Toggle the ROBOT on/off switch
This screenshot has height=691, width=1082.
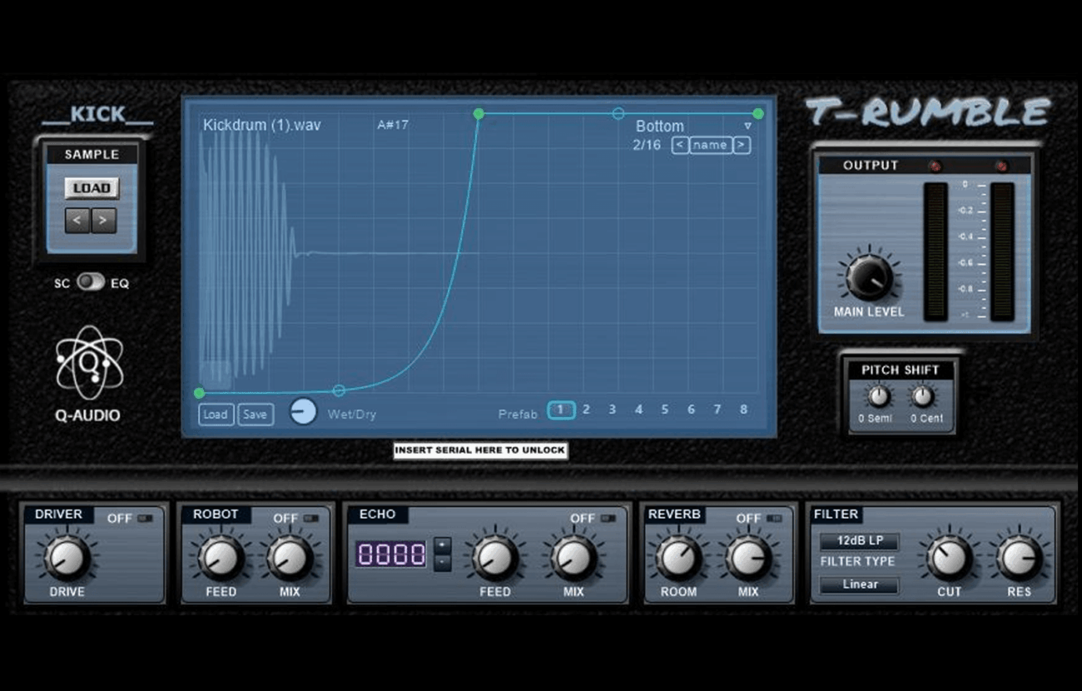tap(311, 518)
